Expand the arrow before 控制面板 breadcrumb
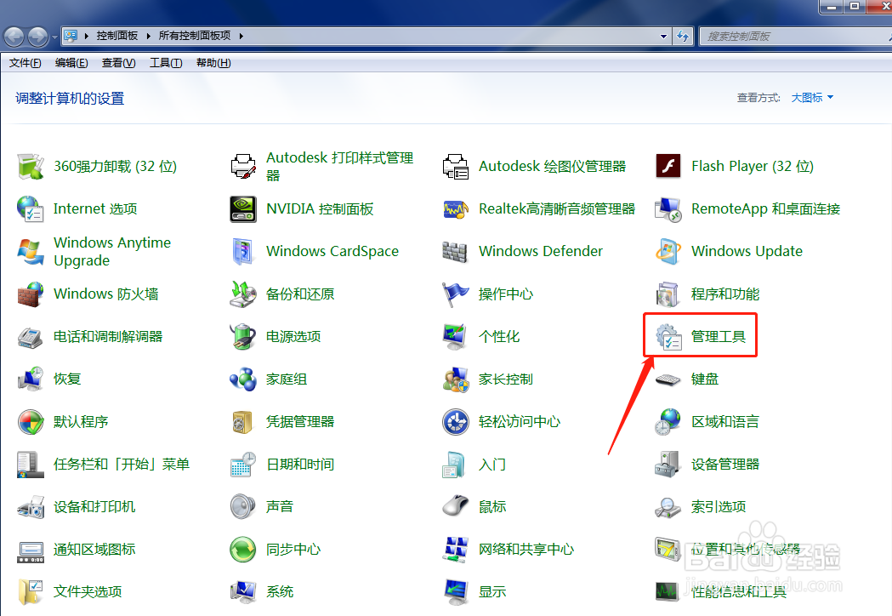 (x=87, y=36)
